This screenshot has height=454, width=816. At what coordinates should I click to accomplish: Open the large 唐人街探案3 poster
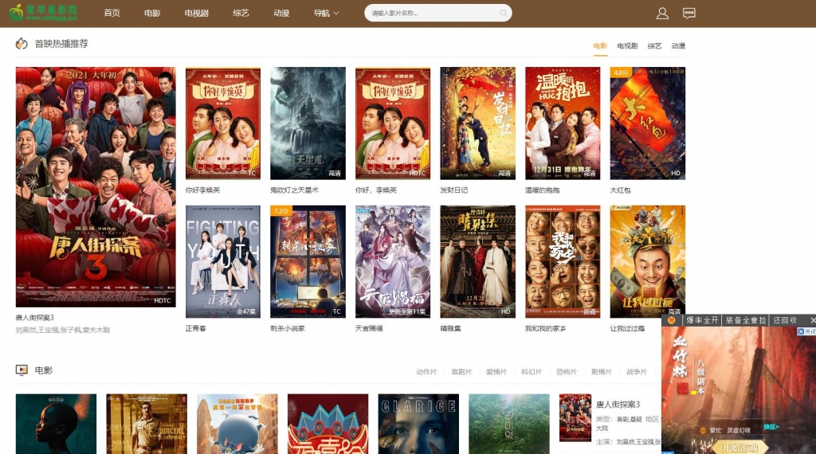click(x=96, y=186)
